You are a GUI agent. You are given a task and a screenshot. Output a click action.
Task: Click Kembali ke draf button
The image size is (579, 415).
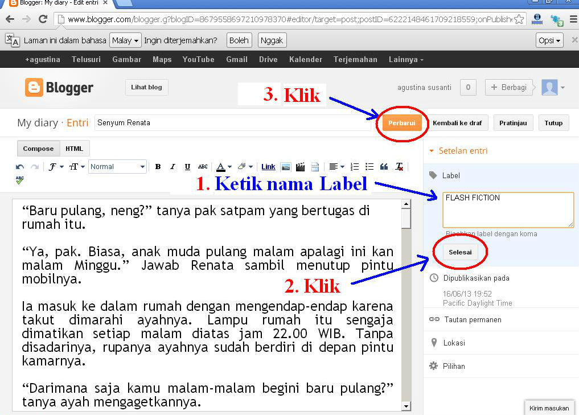point(457,123)
